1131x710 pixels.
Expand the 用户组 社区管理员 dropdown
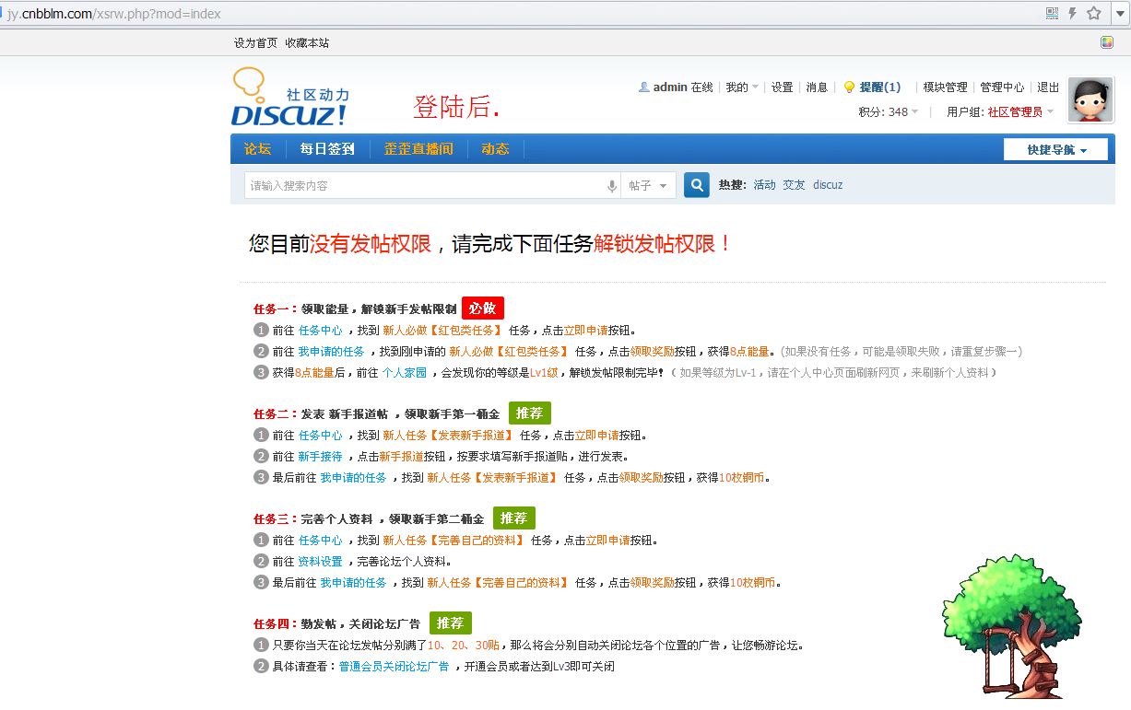coord(1000,112)
